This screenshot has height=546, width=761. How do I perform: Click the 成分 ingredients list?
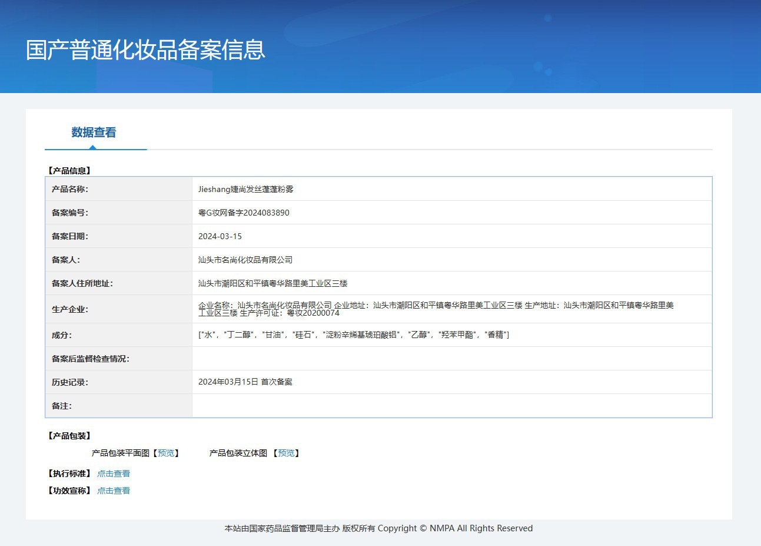pos(353,335)
